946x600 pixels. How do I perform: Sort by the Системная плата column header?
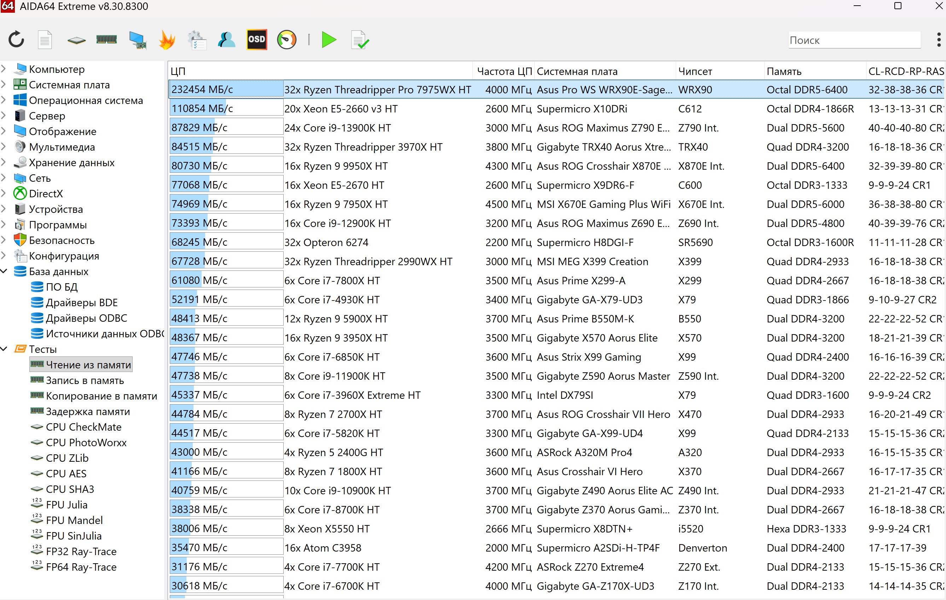pos(605,71)
